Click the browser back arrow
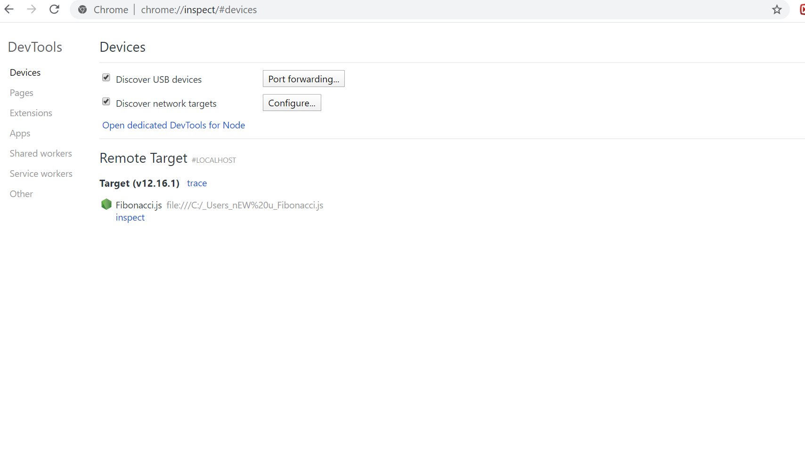Image resolution: width=805 pixels, height=452 pixels. coord(9,9)
